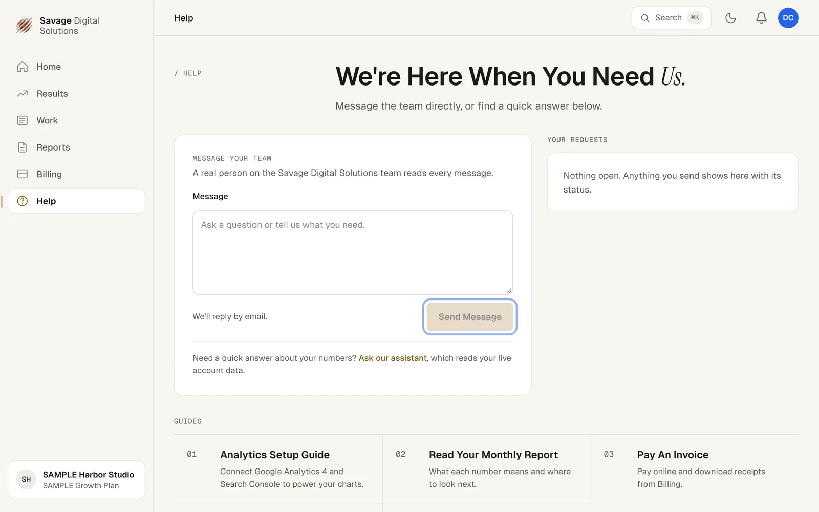Click the Reports document icon
Viewport: 819px width, 512px height.
tap(23, 147)
